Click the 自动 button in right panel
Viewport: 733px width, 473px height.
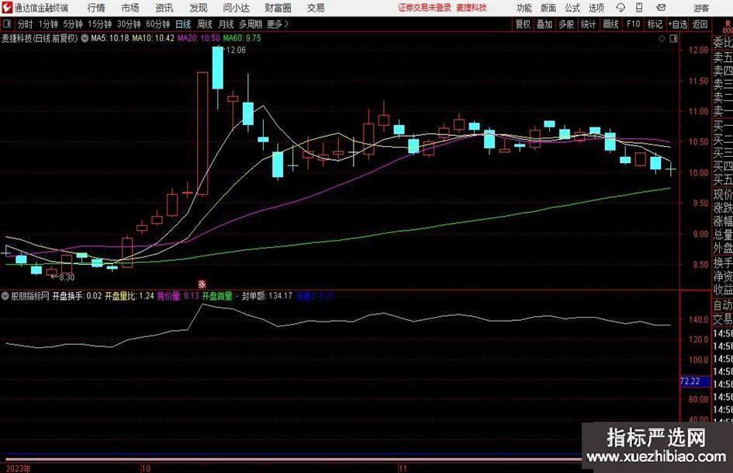click(723, 305)
